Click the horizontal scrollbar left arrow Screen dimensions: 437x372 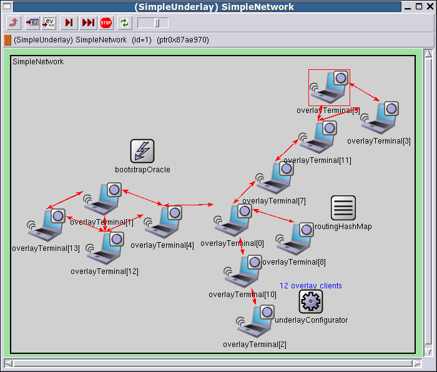click(x=9, y=363)
